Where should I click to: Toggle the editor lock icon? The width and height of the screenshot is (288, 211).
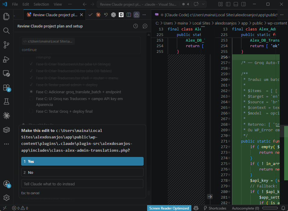(x=136, y=14)
